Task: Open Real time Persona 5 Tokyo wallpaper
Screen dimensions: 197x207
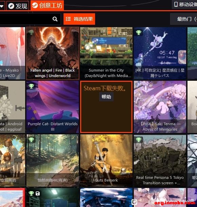Action: pyautogui.click(x=160, y=161)
